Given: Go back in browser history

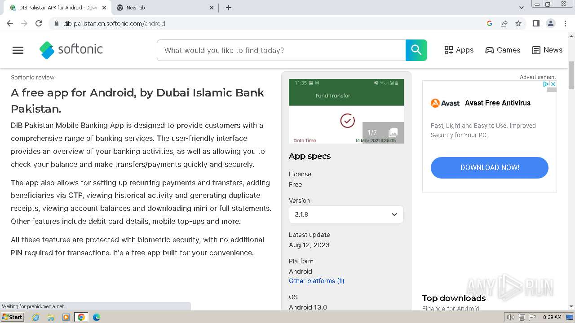Looking at the screenshot, I should coord(10,23).
